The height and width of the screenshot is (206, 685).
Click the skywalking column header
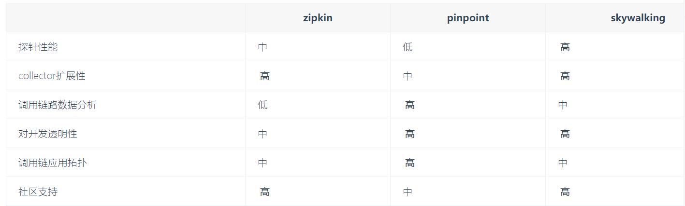click(638, 18)
